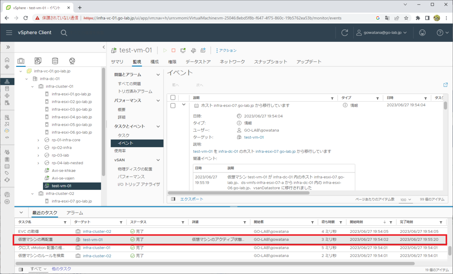Click the column picker icon beside エクスポート
This screenshot has height=274, width=453.
click(173, 199)
